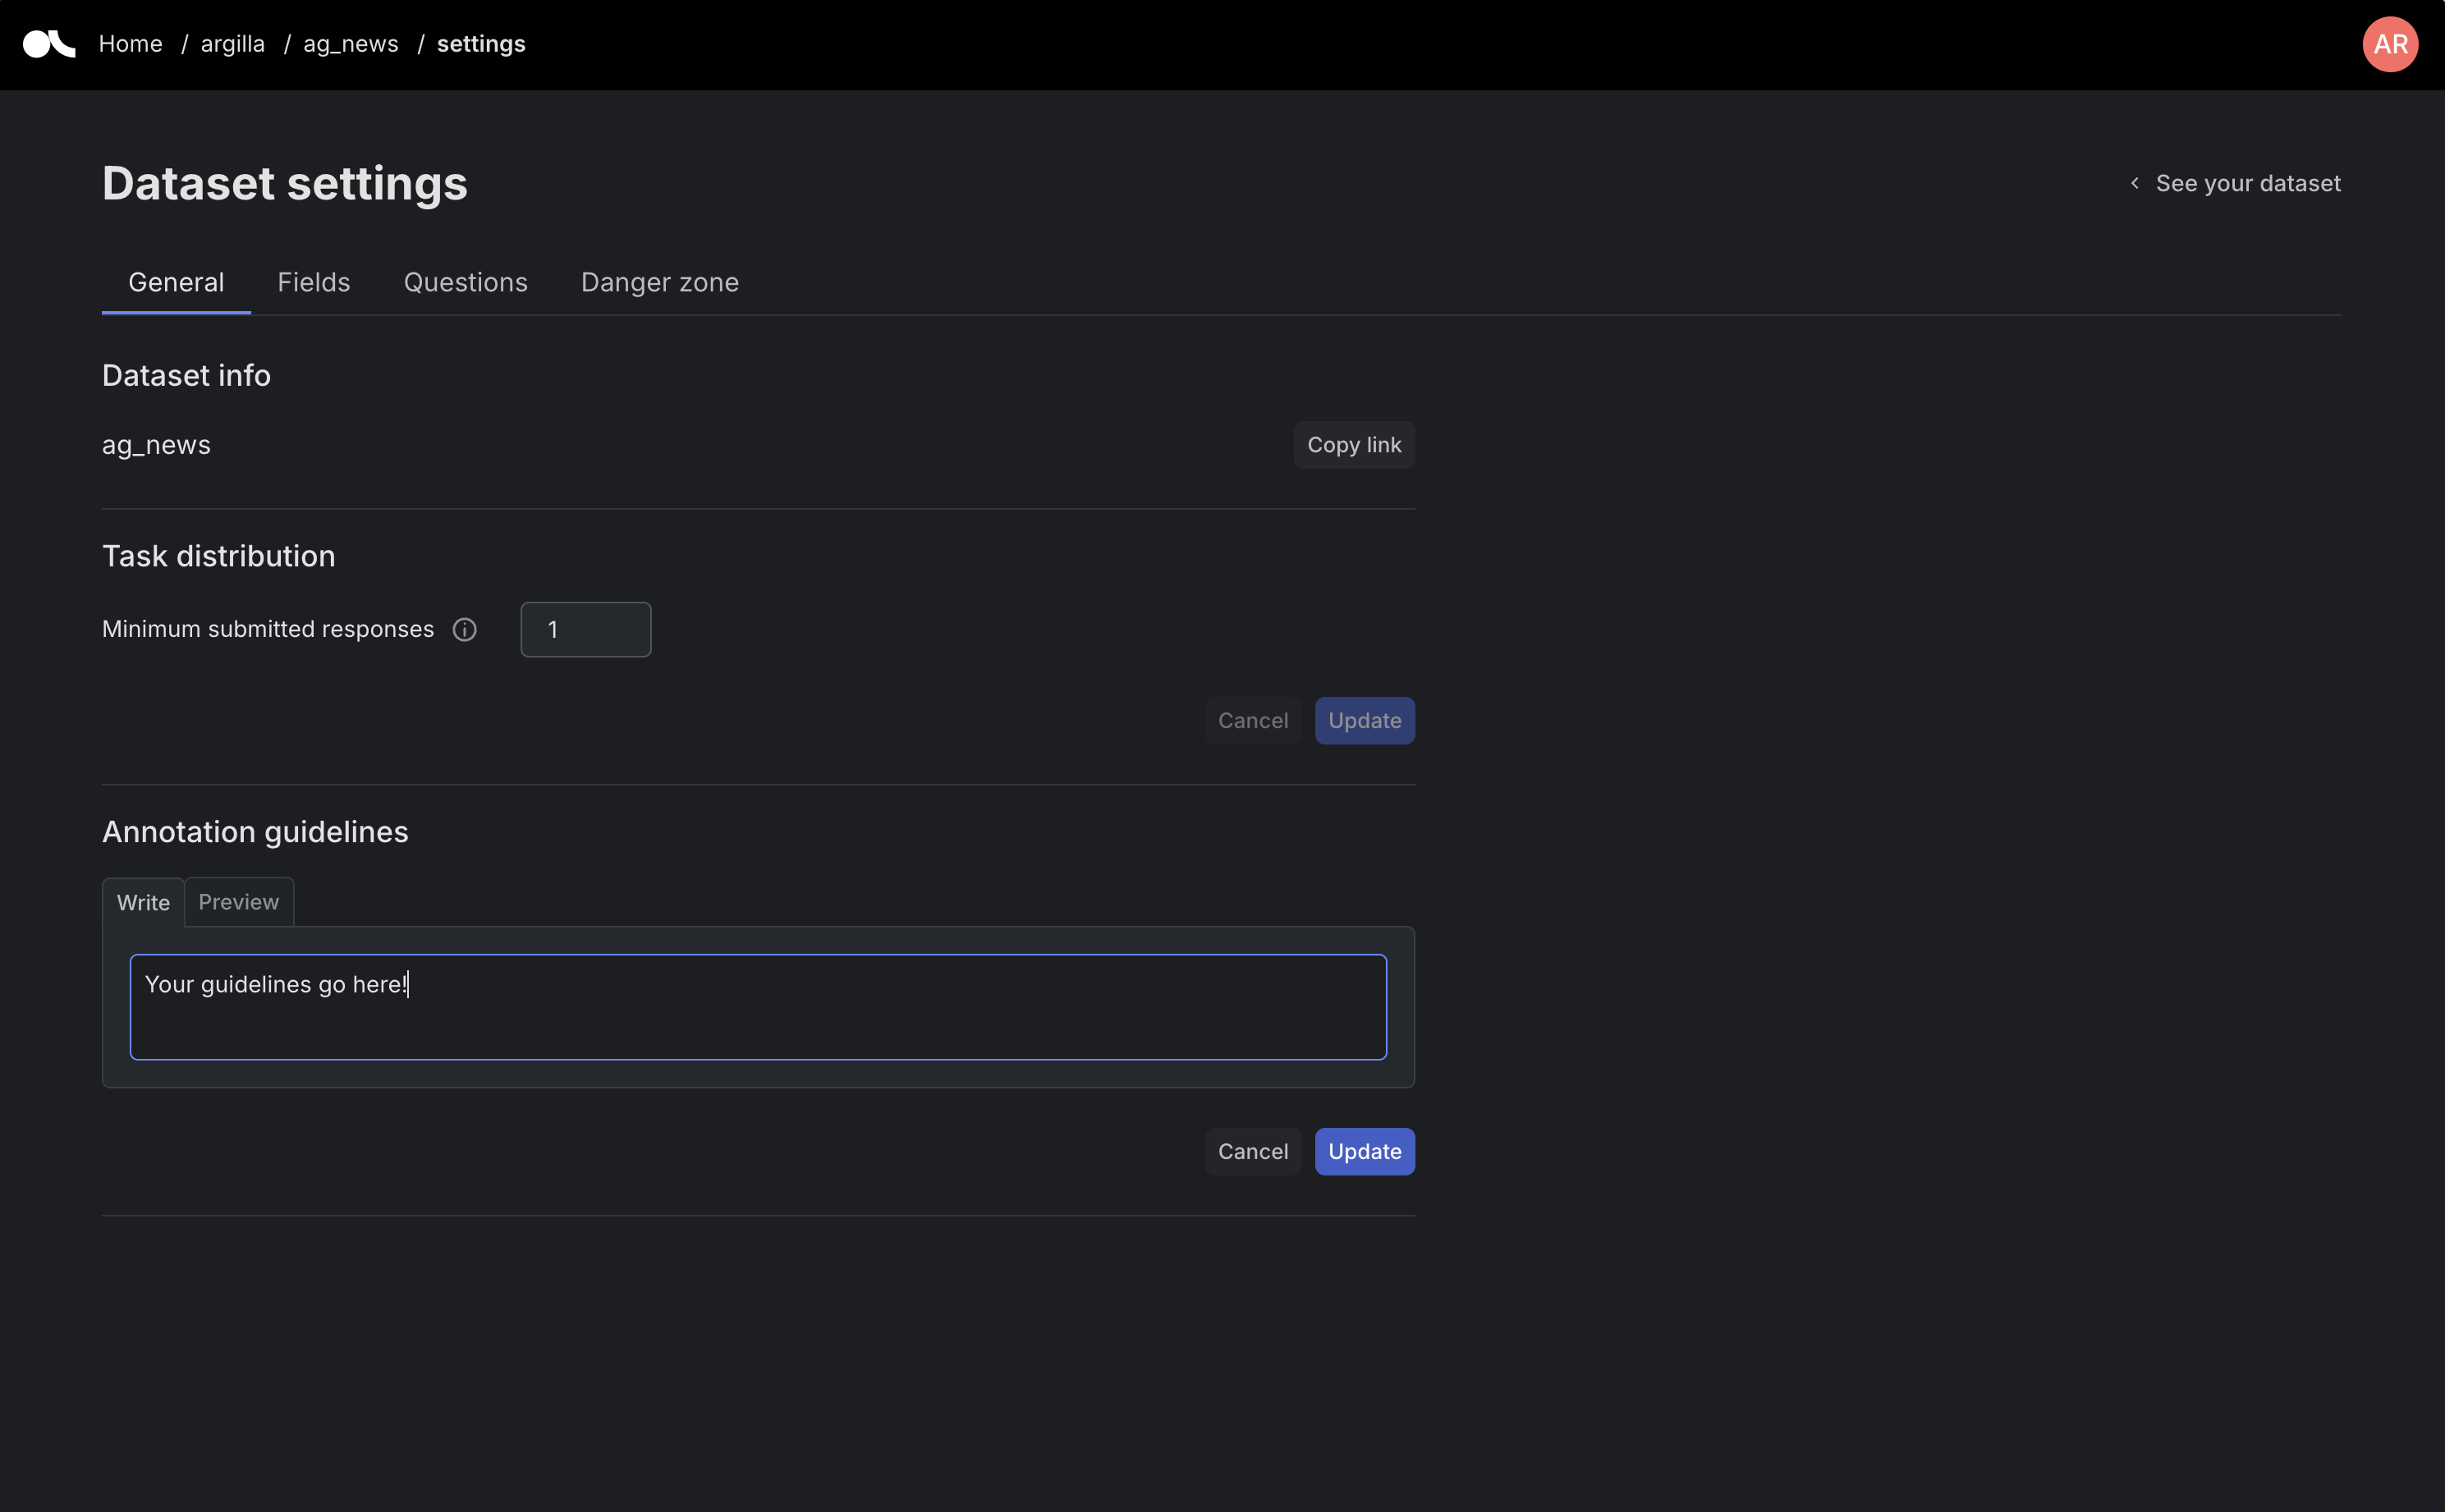Click the settings breadcrumb item
This screenshot has width=2445, height=1512.
point(481,44)
